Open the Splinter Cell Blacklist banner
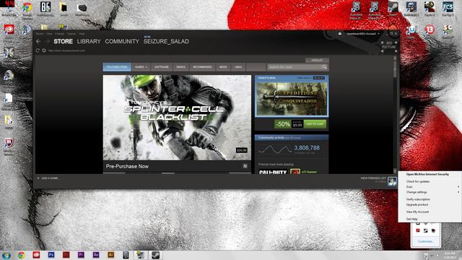462x260 pixels. tap(177, 118)
